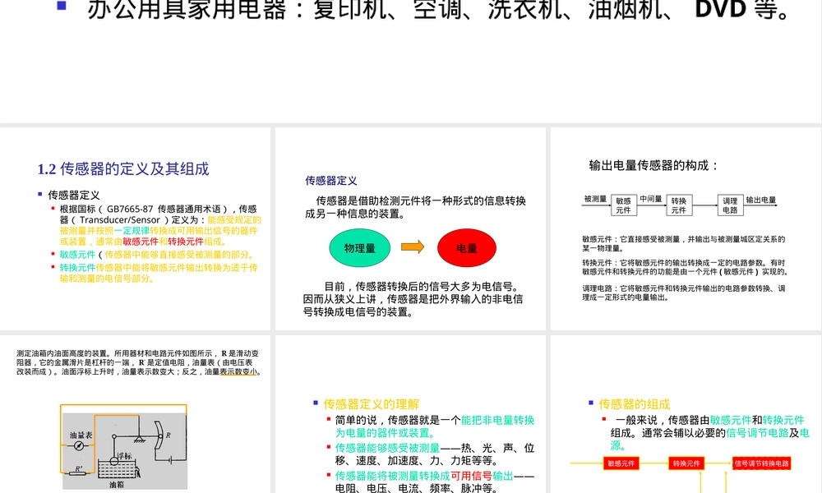Click the 被测量 label in the block diagram

click(x=595, y=199)
